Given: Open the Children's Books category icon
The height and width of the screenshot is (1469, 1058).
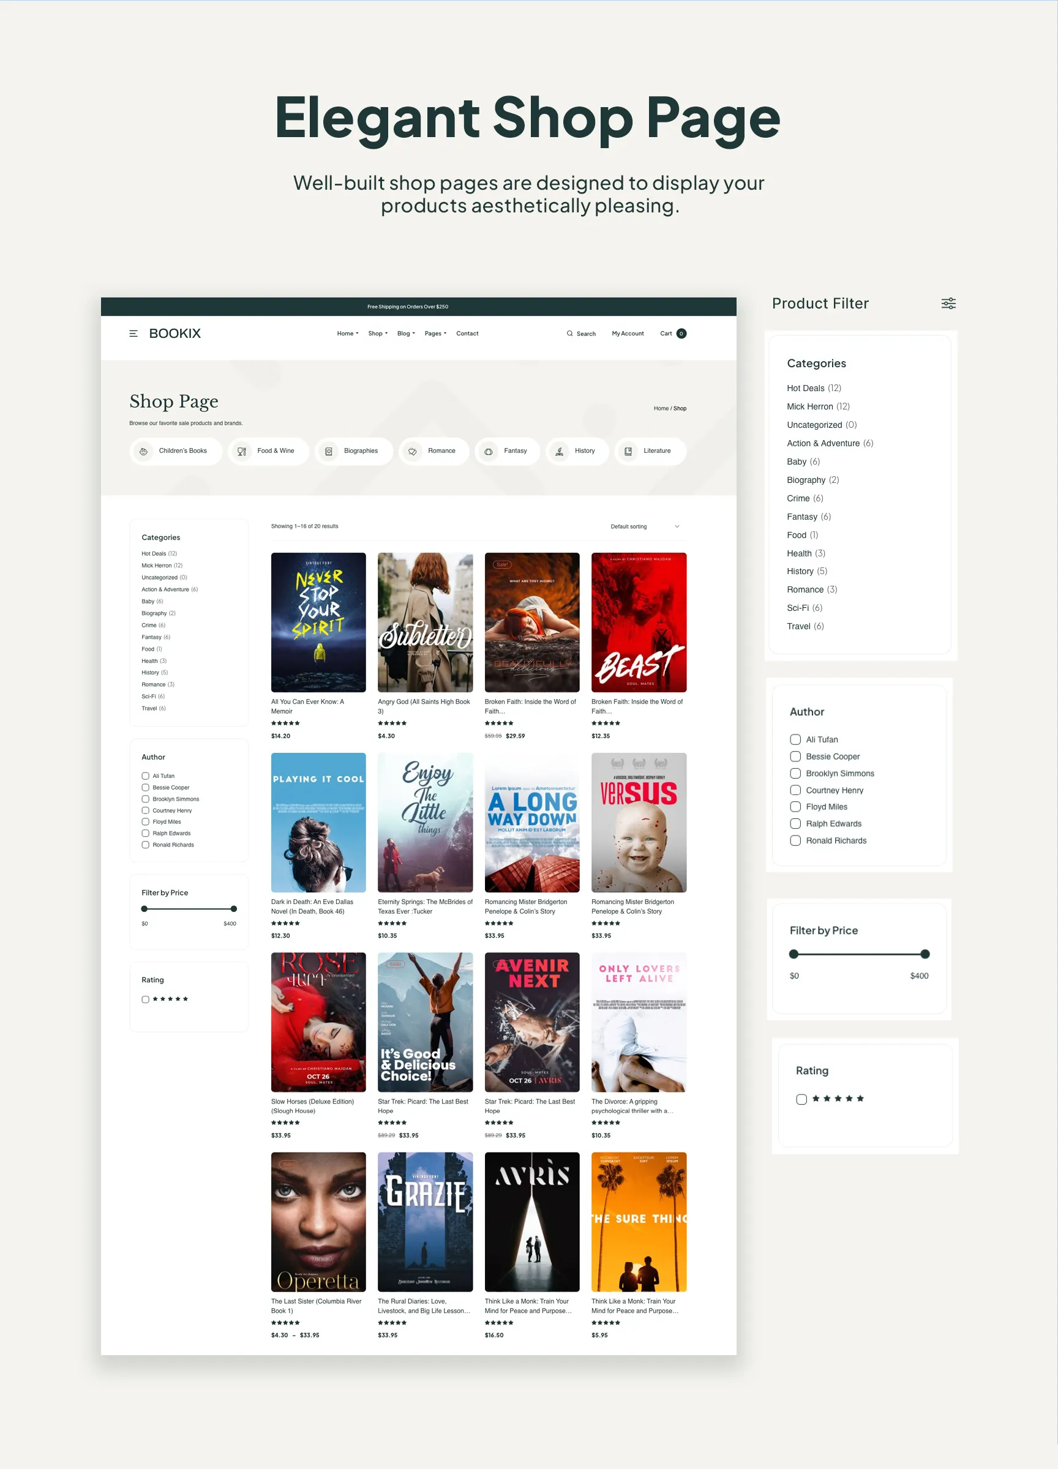Looking at the screenshot, I should tap(144, 451).
